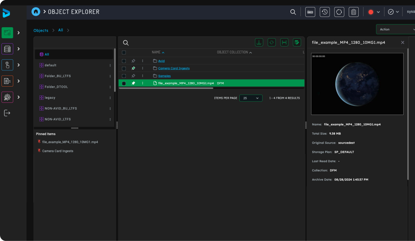Check the select-all checkbox in the table header
This screenshot has width=415, height=241.
pyautogui.click(x=124, y=52)
